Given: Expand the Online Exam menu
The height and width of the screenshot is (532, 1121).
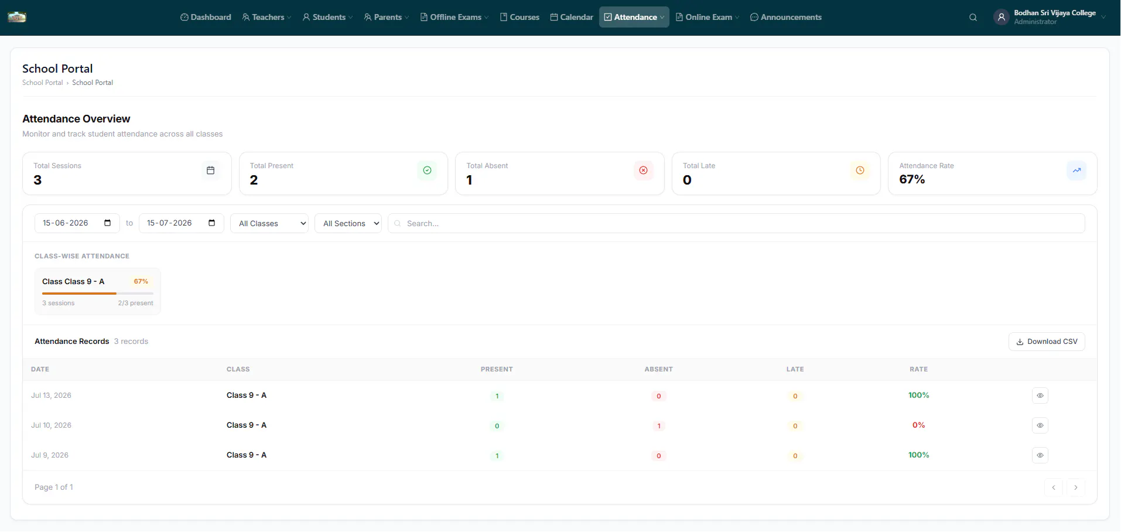Looking at the screenshot, I should (708, 18).
